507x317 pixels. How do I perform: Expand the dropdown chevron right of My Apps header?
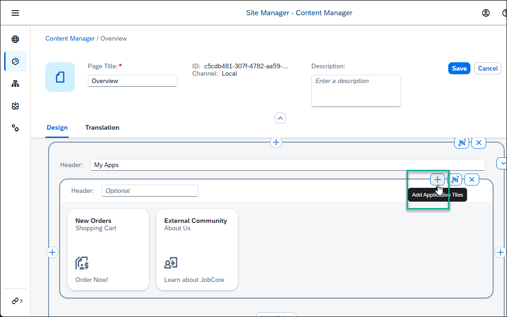pos(502,163)
